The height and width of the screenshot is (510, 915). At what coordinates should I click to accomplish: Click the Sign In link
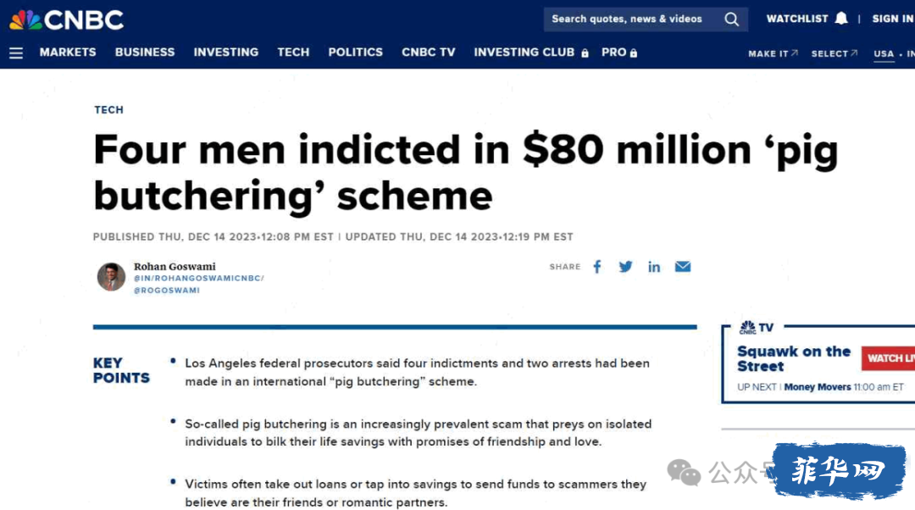pos(893,19)
